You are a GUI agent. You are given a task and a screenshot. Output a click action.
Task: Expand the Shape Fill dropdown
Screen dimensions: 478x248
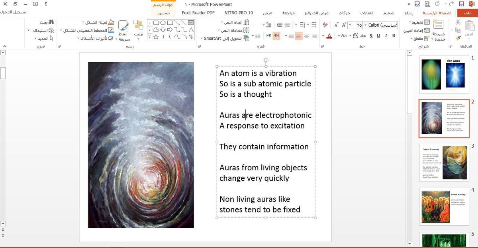click(83, 22)
